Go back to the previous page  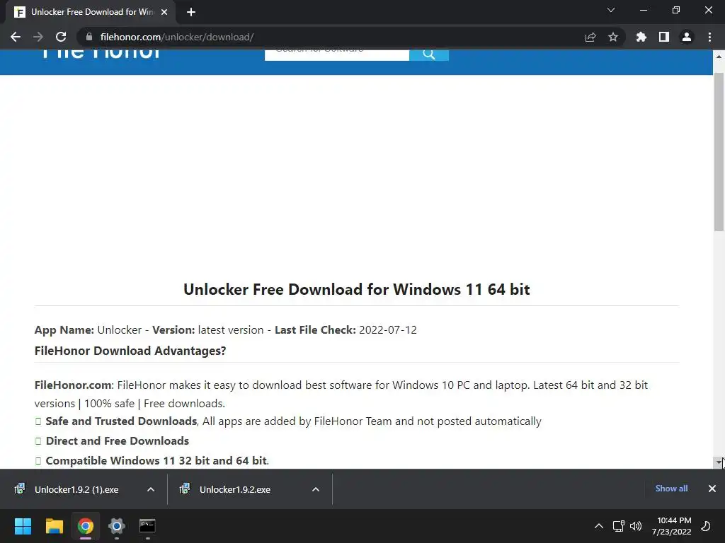coord(16,37)
